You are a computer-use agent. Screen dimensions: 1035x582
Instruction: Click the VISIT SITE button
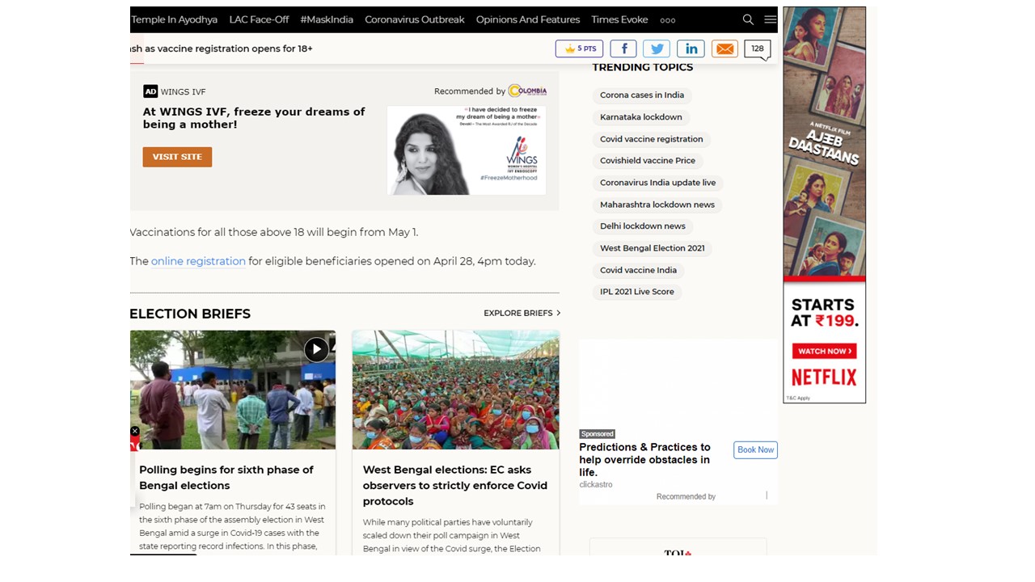(x=177, y=157)
